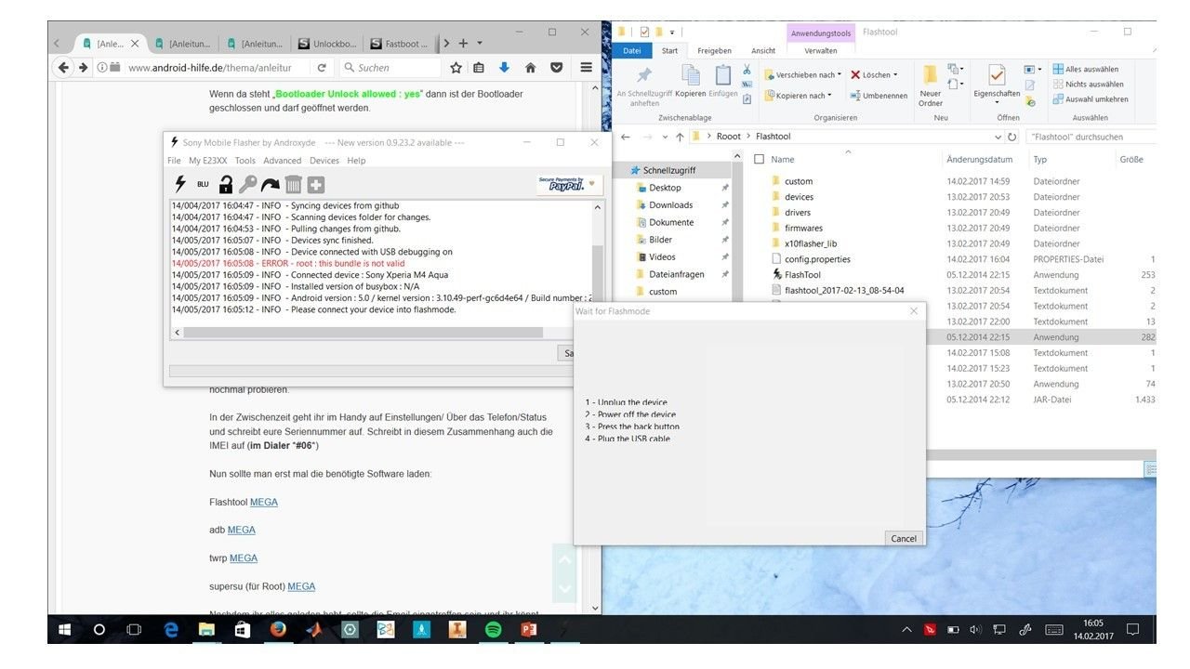The image size is (1190, 669).
Task: Click the scissors Cut icon in Explorer
Action: coord(747,69)
